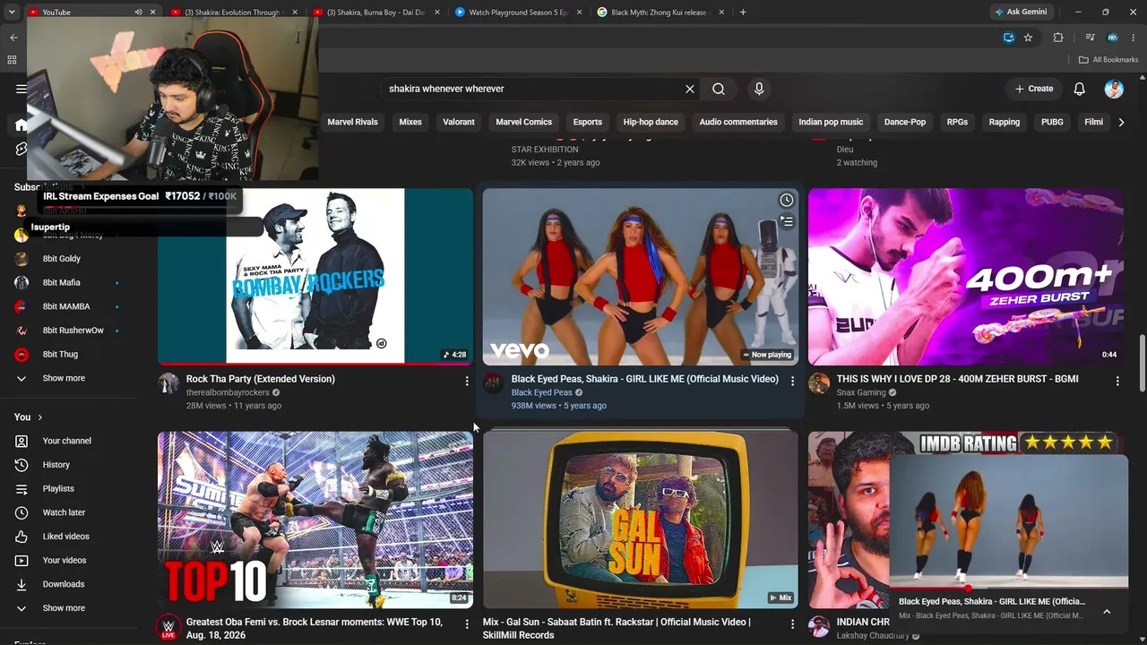Go to YouTube Home via sidebar icon
This screenshot has height=645, width=1147.
[x=21, y=125]
